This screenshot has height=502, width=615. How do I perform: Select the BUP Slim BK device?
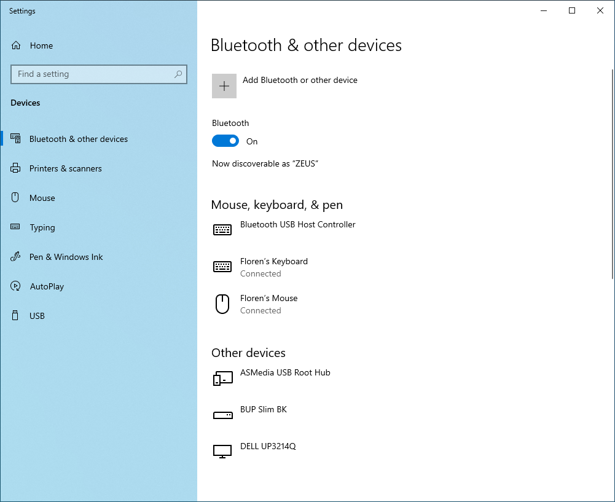pos(264,410)
